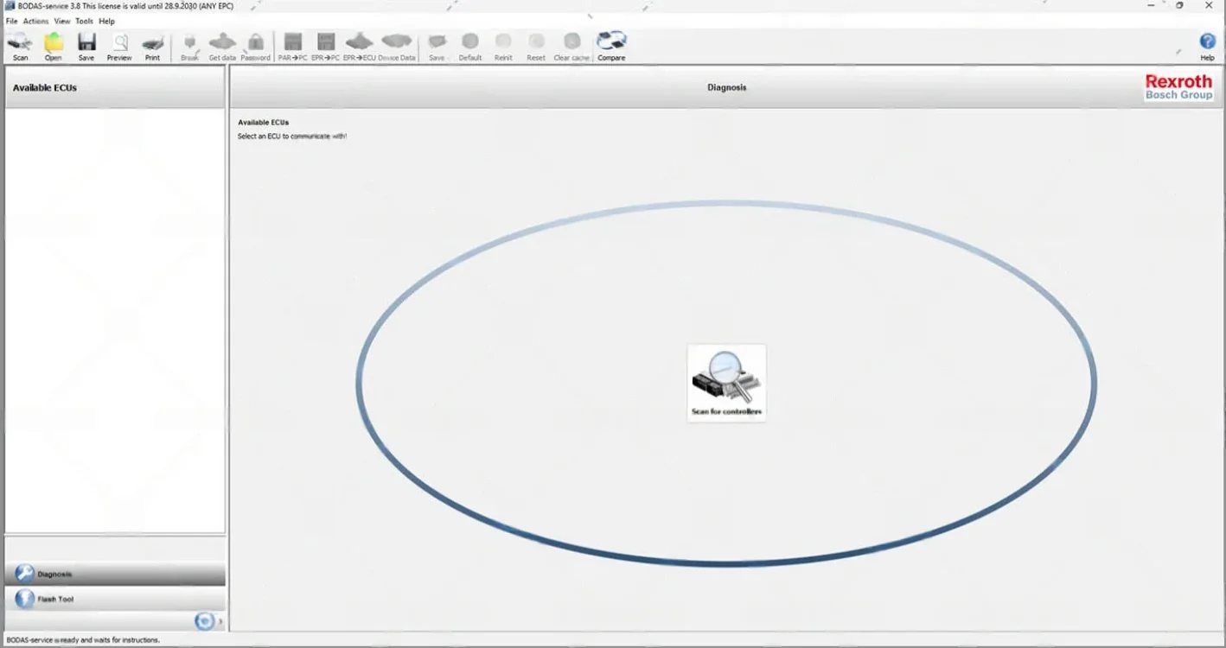Click the Scan toolbar icon
The width and height of the screenshot is (1226, 648).
tap(20, 45)
